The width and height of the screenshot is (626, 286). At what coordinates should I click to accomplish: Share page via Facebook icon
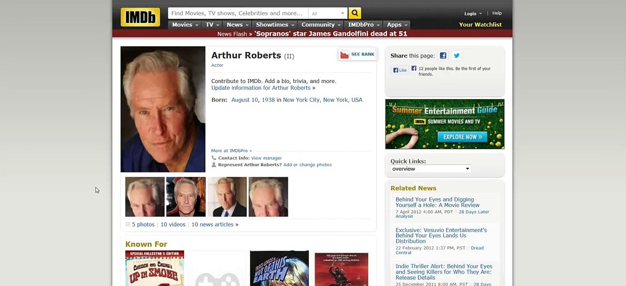(443, 56)
